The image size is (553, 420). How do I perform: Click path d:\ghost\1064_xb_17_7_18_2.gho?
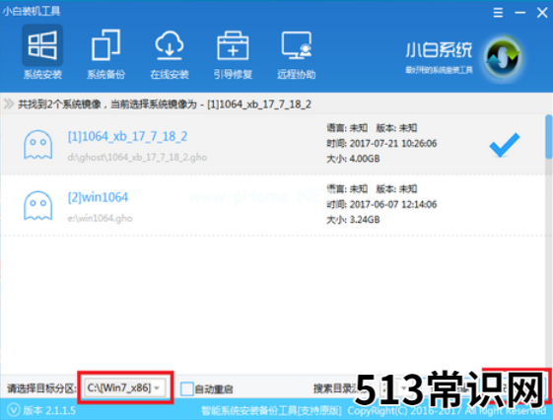(137, 158)
